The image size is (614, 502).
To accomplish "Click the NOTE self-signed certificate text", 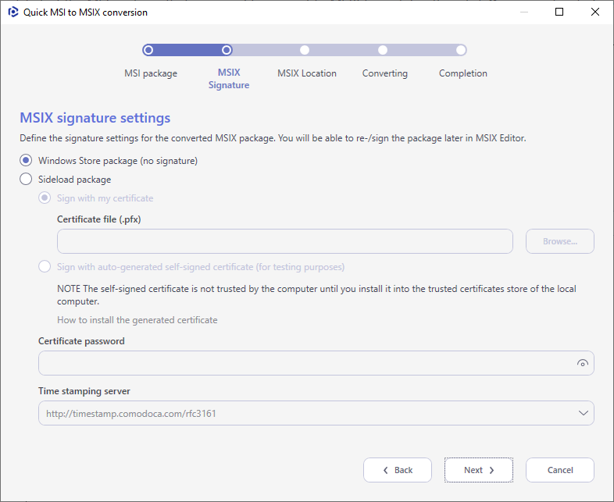I will (x=316, y=295).
